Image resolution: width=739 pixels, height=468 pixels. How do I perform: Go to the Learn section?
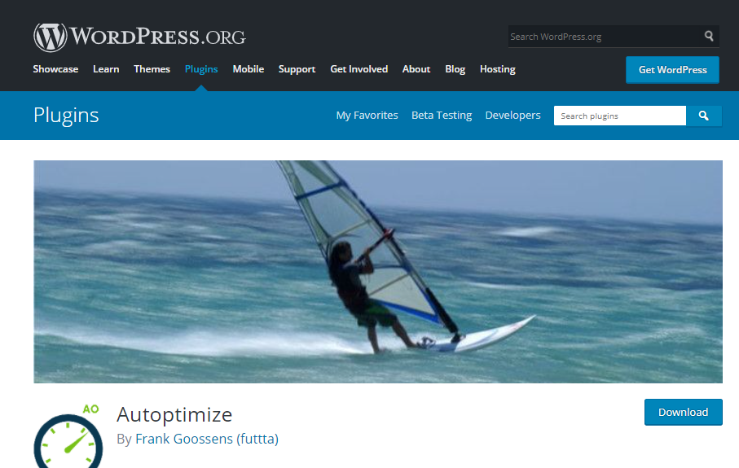pos(106,69)
